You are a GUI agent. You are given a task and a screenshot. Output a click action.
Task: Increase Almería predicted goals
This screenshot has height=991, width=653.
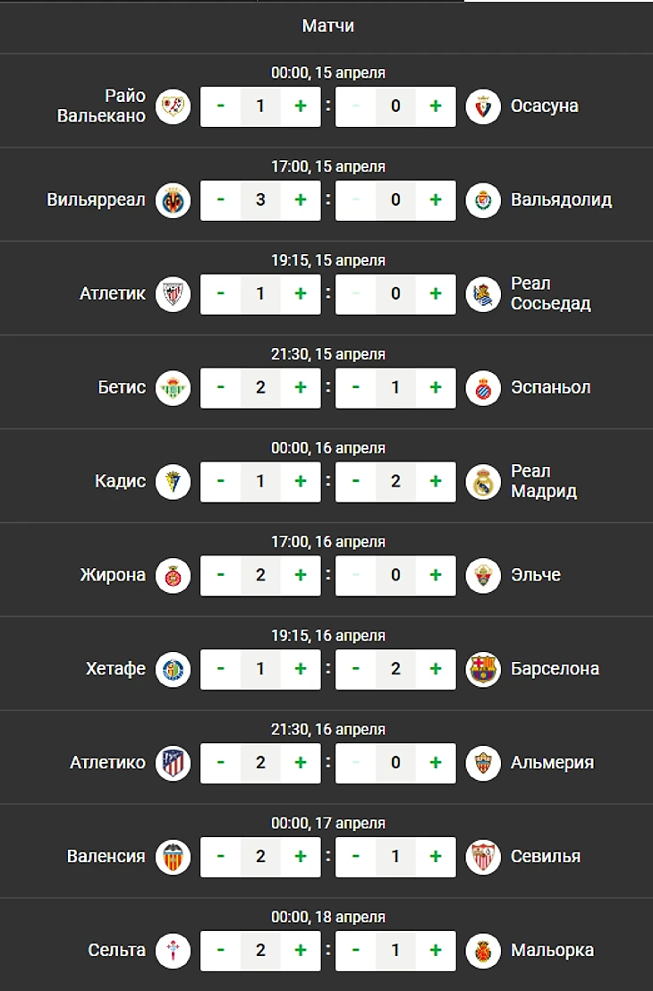pos(436,763)
